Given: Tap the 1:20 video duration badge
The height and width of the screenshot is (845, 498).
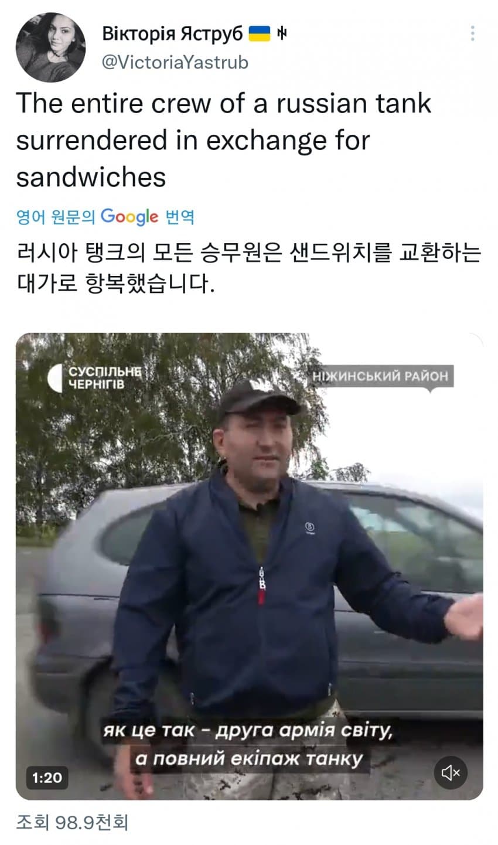Looking at the screenshot, I should (47, 778).
